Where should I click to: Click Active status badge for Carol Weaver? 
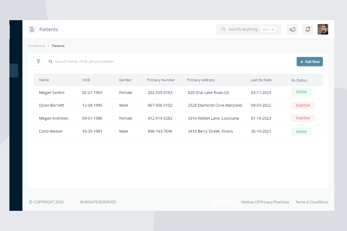[x=301, y=132]
